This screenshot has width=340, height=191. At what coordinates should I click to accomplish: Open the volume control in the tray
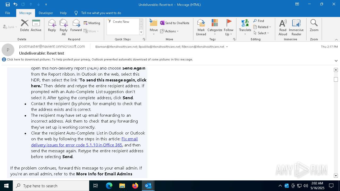(x=306, y=186)
